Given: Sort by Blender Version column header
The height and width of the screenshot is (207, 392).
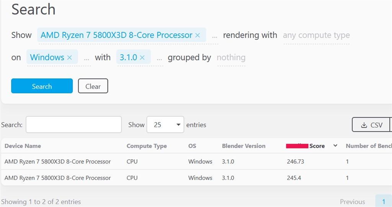Looking at the screenshot, I should [x=243, y=146].
